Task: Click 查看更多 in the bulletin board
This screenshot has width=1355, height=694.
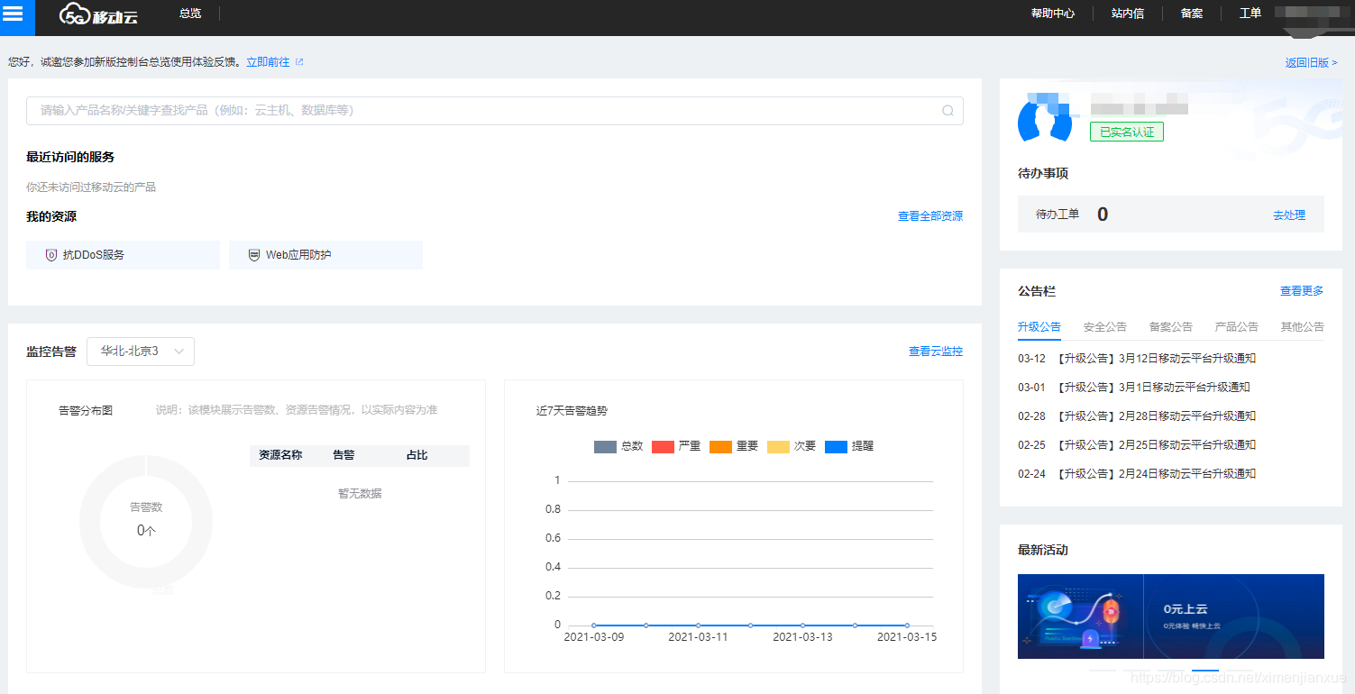Action: point(1302,291)
